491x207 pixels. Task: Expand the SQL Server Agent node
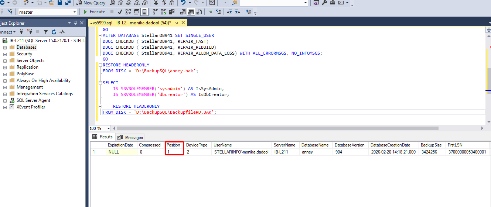(x=5, y=100)
